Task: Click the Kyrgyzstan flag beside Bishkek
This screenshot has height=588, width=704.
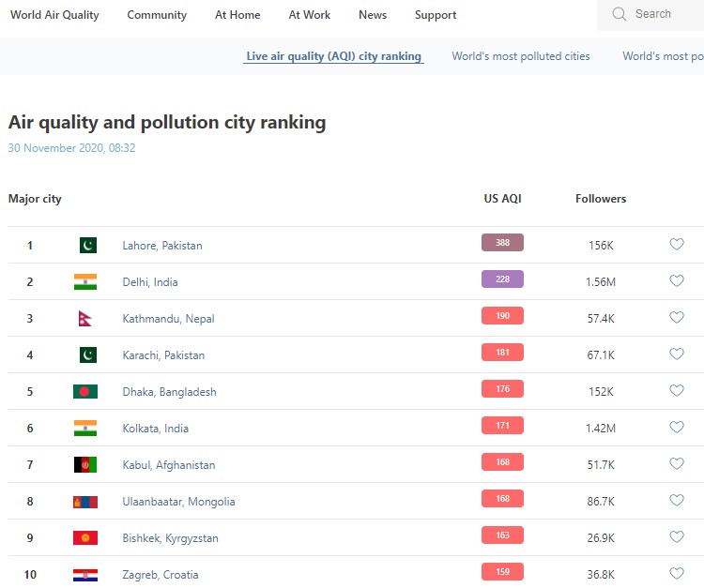Action: [85, 538]
